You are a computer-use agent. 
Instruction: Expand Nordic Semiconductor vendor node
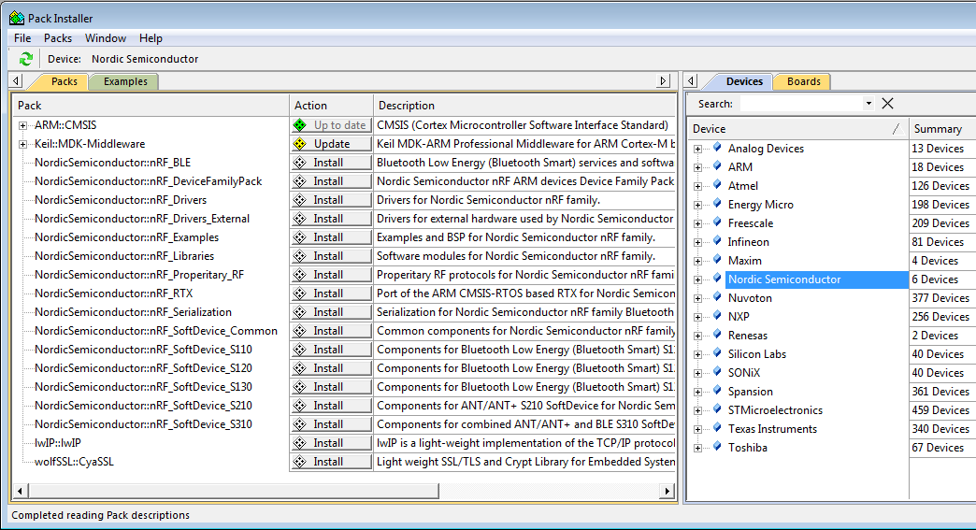pyautogui.click(x=697, y=279)
